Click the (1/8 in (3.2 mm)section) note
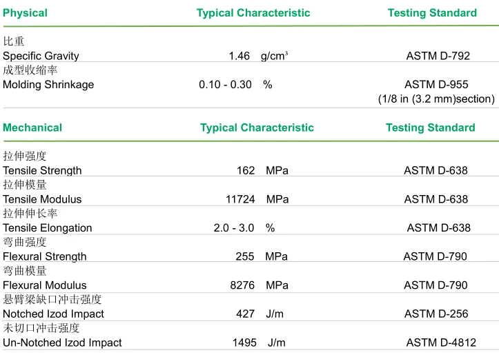 [x=436, y=99]
